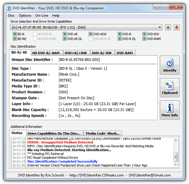The image size is (189, 184).
Task: Click the Identify button icon
Action: [170, 65]
